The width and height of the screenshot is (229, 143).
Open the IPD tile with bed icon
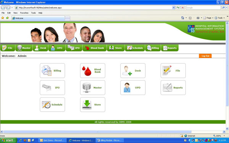point(52,88)
